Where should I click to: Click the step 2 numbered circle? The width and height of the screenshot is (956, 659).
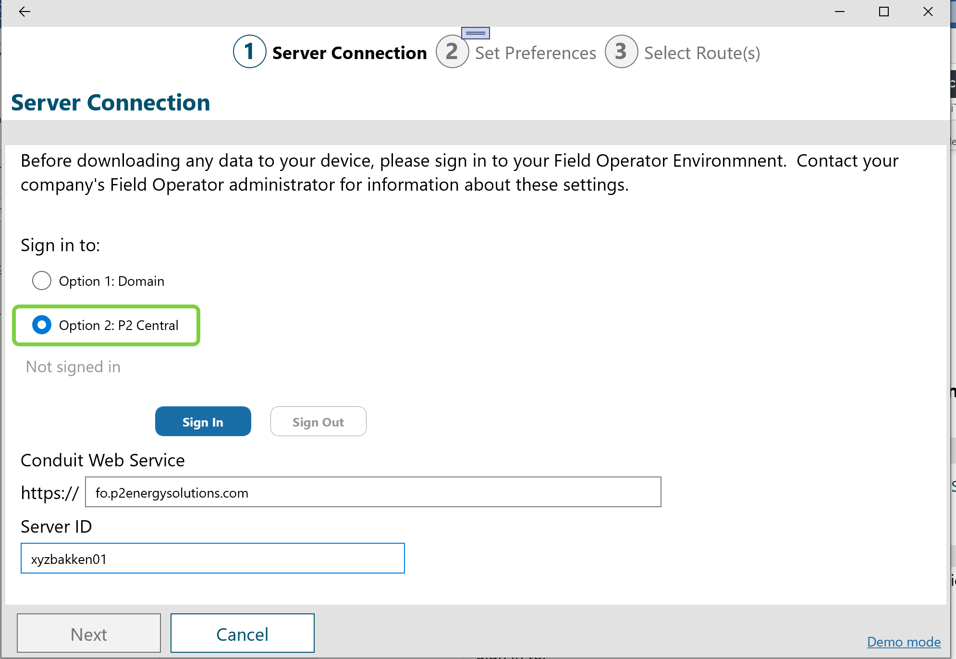pos(452,52)
